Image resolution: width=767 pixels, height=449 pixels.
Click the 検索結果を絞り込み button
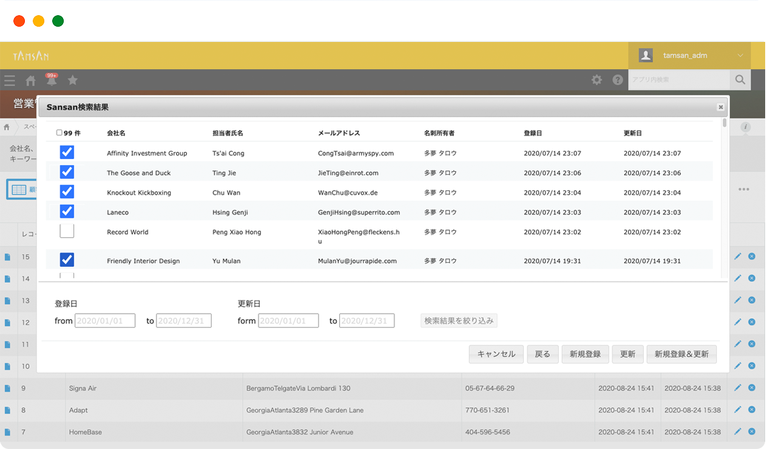click(459, 320)
